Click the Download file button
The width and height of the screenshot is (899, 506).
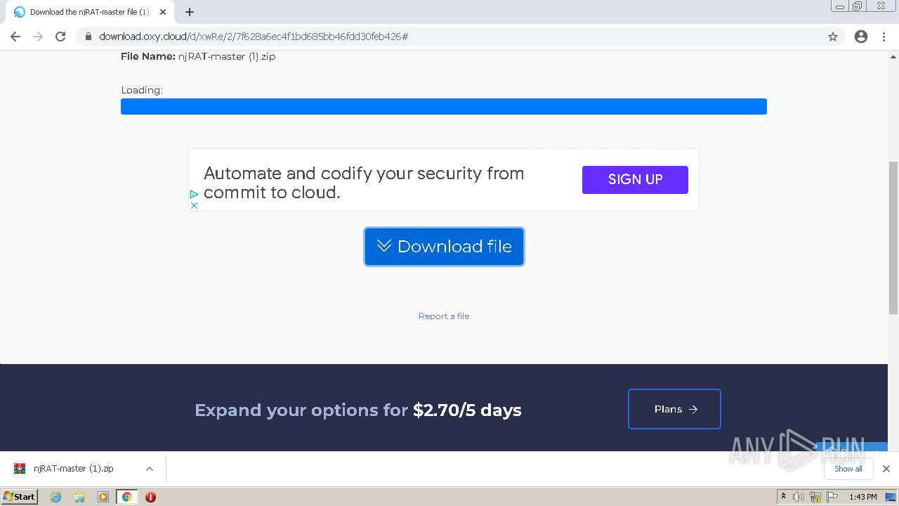coord(444,247)
